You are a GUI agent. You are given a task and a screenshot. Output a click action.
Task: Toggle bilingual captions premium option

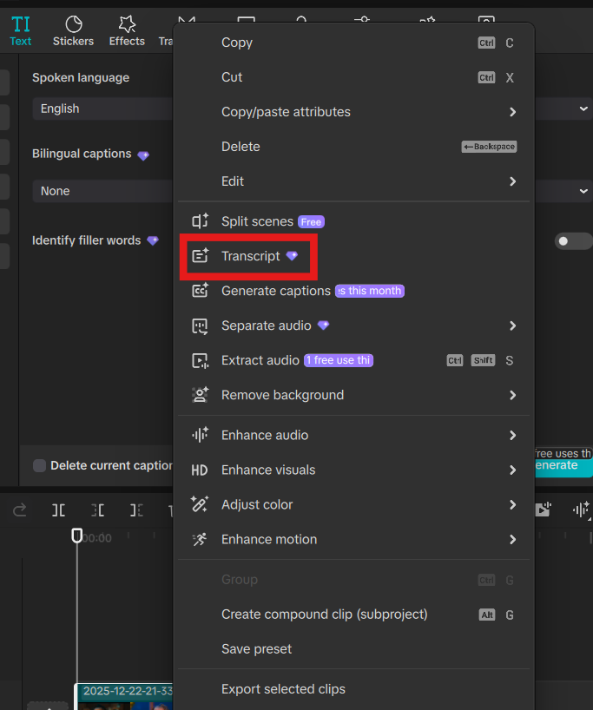(142, 154)
